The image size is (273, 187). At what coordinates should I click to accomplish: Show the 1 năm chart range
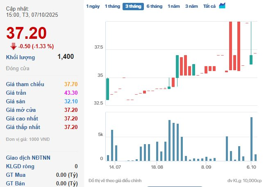tap(174, 7)
